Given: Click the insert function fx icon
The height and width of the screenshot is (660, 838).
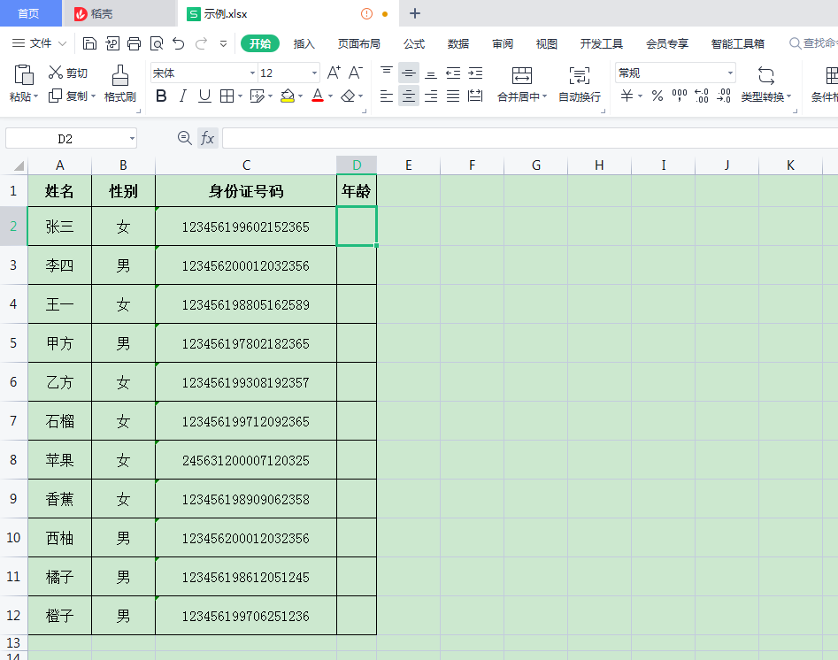Looking at the screenshot, I should [207, 138].
